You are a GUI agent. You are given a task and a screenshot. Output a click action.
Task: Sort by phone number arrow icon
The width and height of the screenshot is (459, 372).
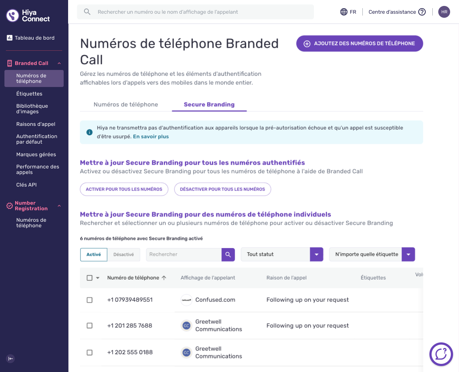pos(164,278)
